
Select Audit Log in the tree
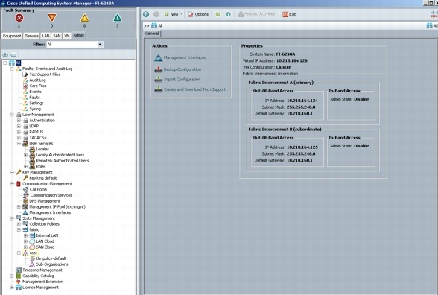[37, 80]
